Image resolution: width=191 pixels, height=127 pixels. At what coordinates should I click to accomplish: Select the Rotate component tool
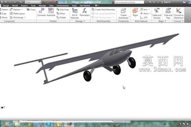[x=61, y=18]
